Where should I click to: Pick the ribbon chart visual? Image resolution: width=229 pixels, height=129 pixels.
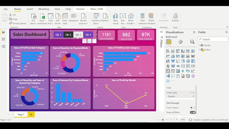(193, 56)
